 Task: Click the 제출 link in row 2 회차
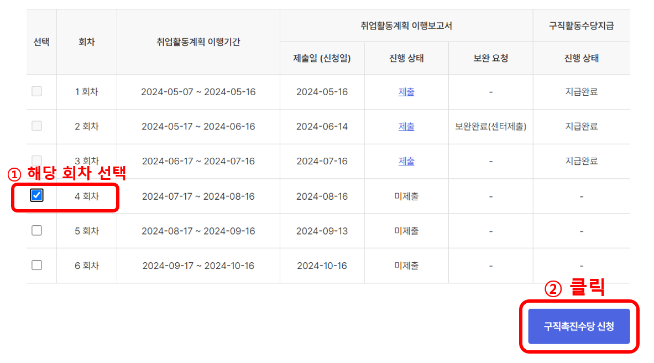point(406,126)
